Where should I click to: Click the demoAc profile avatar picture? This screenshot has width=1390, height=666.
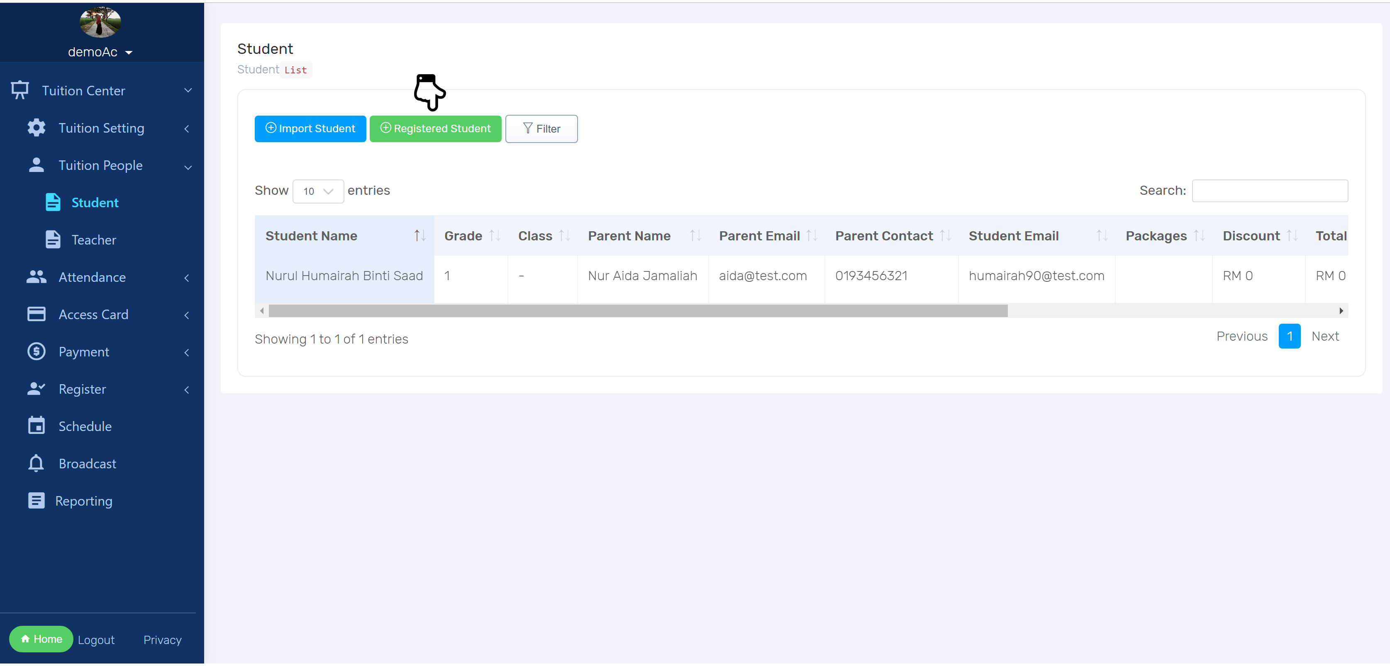click(x=100, y=22)
